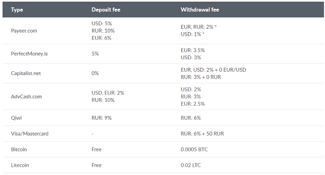Select the Qiwi row label

pyautogui.click(x=16, y=118)
